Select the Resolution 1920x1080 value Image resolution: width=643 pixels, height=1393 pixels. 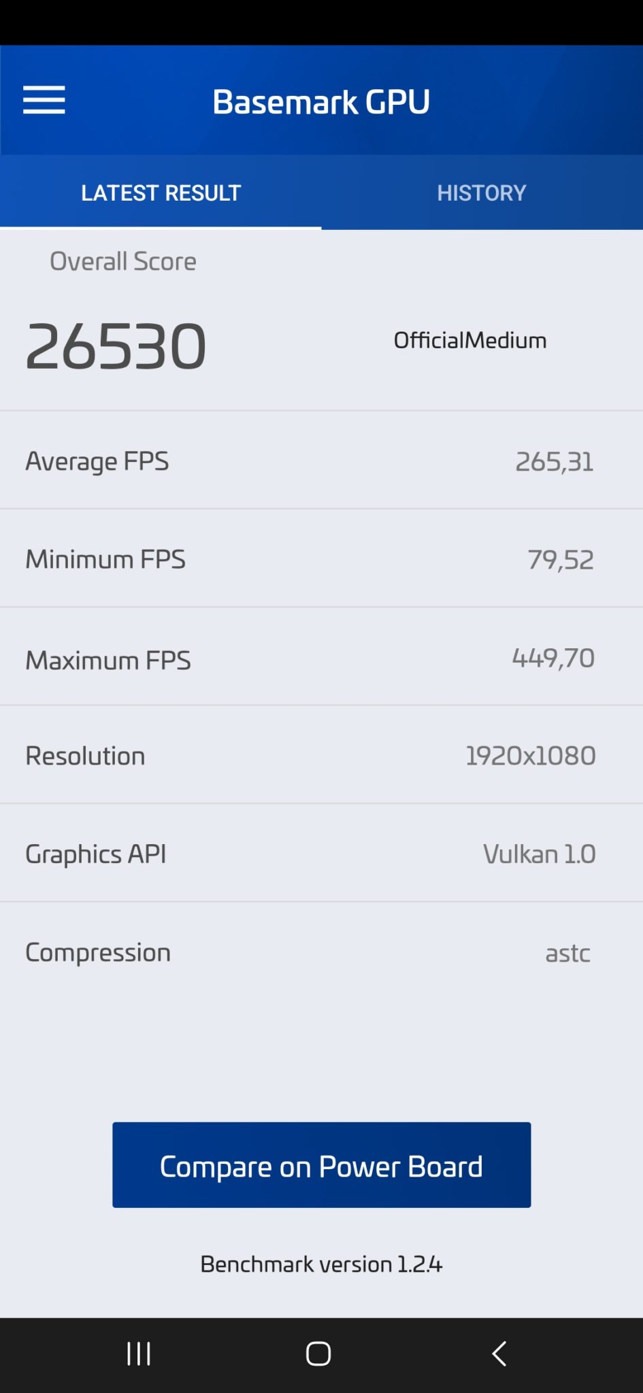click(x=531, y=756)
